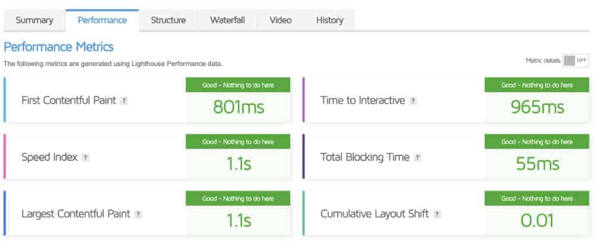Click the Performance Metrics heading
596x242 pixels.
pos(58,47)
